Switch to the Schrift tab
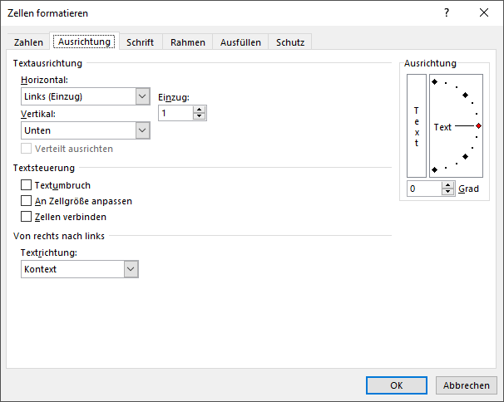This screenshot has width=504, height=402. pos(140,42)
